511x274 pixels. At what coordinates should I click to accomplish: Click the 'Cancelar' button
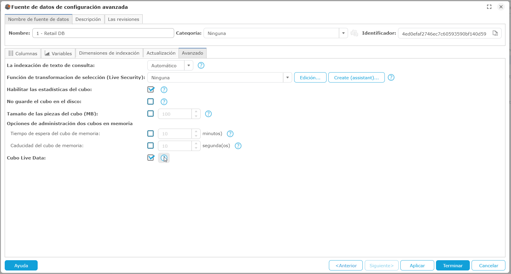point(488,265)
